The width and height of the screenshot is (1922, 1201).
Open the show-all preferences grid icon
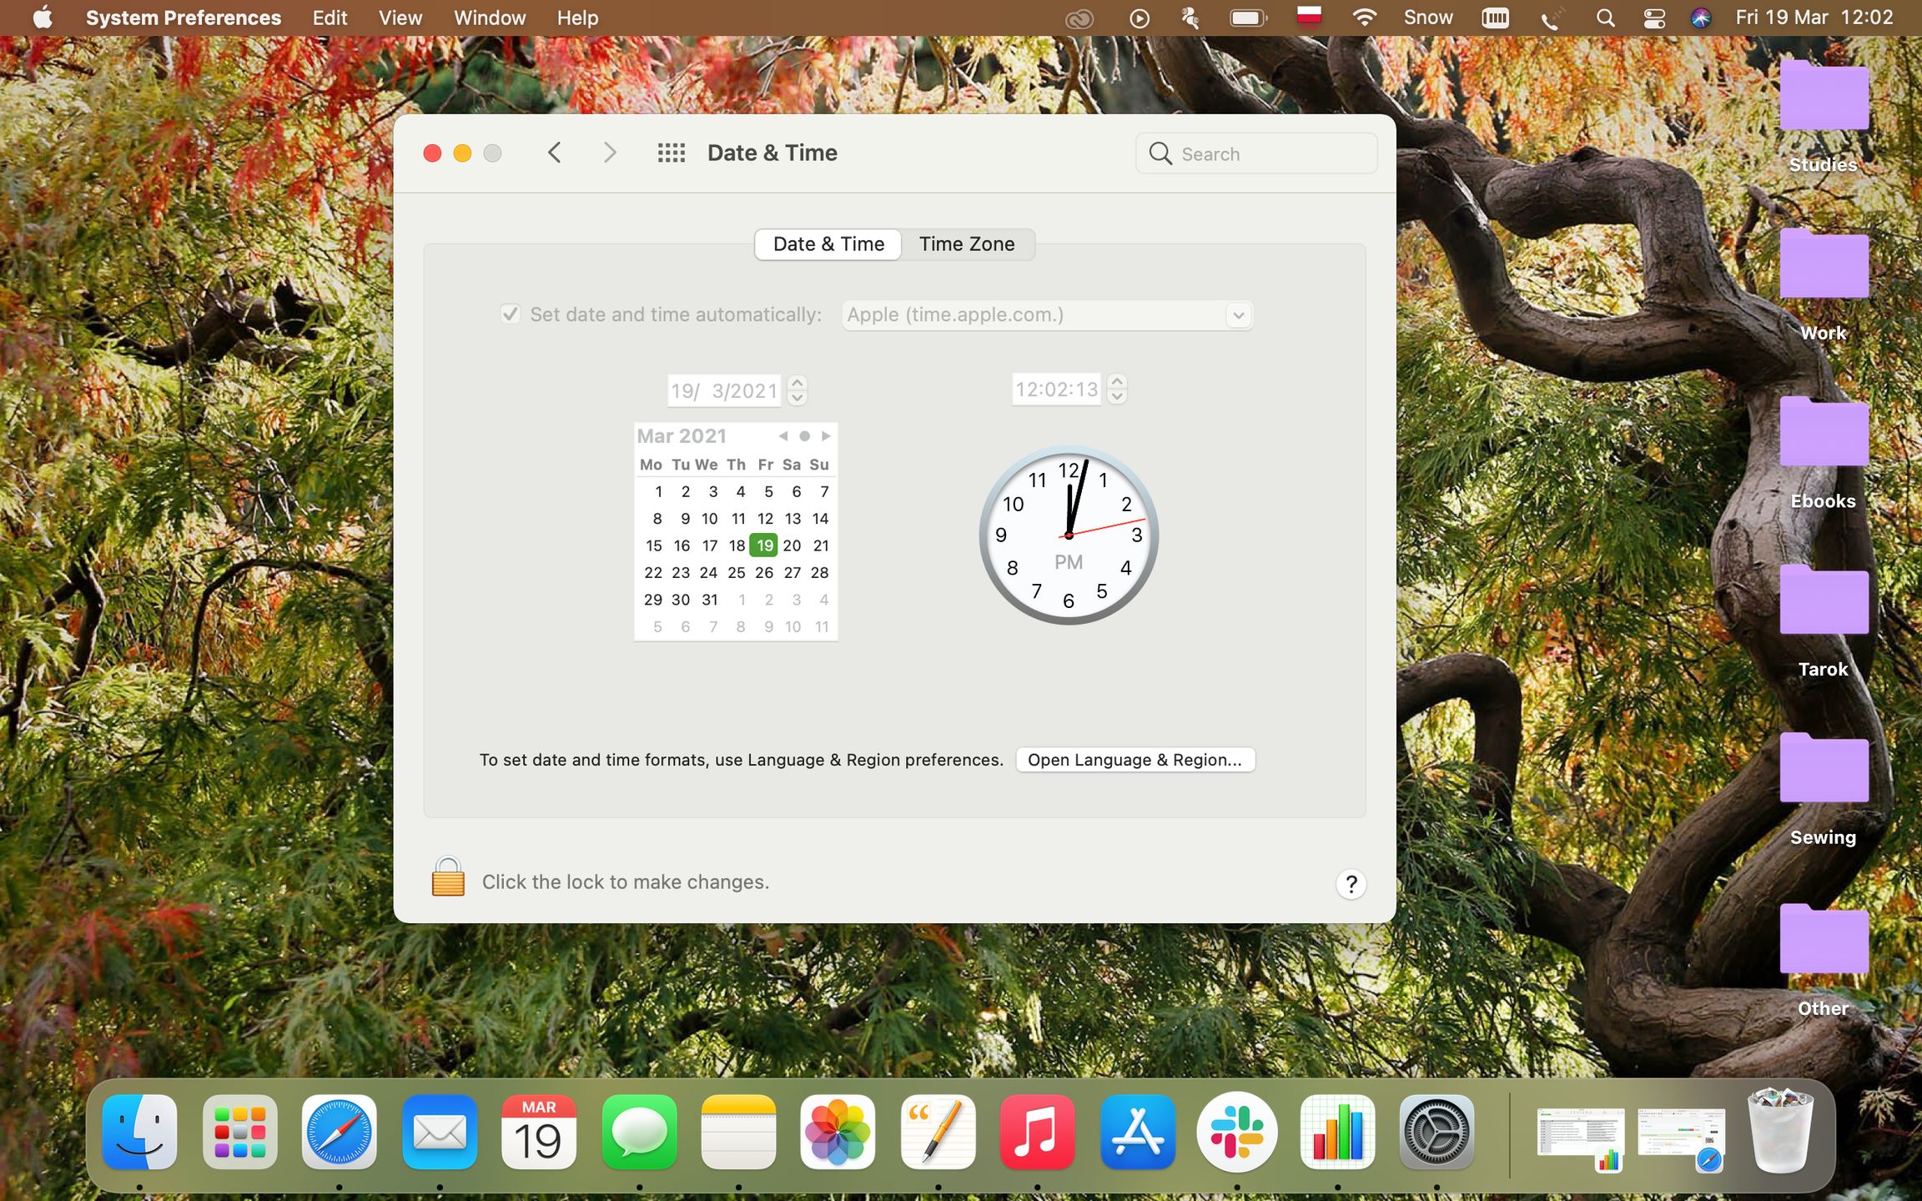(671, 153)
